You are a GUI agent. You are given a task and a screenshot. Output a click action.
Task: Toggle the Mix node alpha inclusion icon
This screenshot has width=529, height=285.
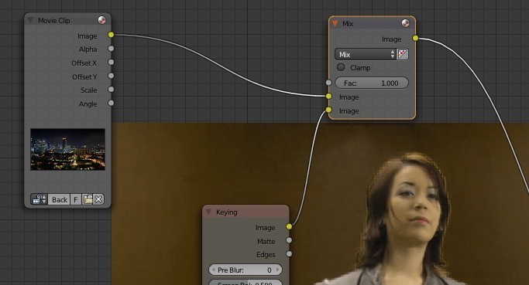coord(403,54)
